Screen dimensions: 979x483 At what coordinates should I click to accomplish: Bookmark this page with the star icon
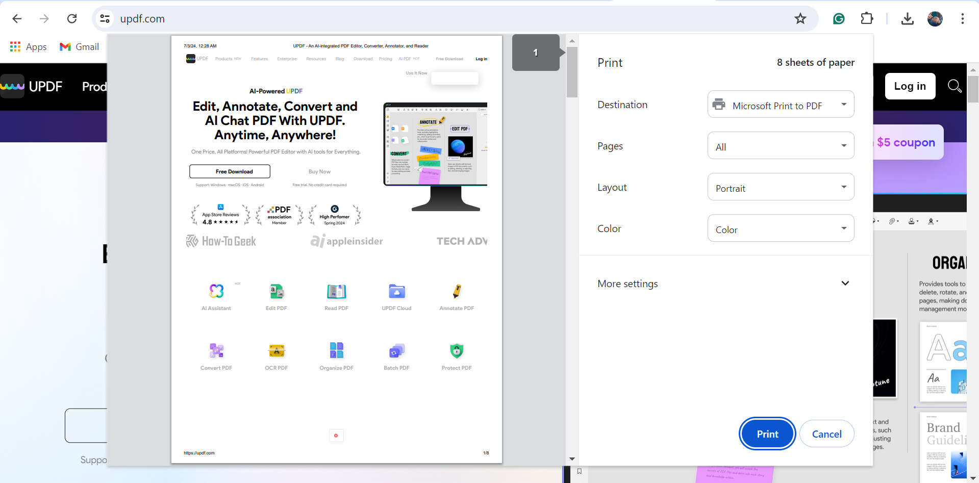point(800,19)
